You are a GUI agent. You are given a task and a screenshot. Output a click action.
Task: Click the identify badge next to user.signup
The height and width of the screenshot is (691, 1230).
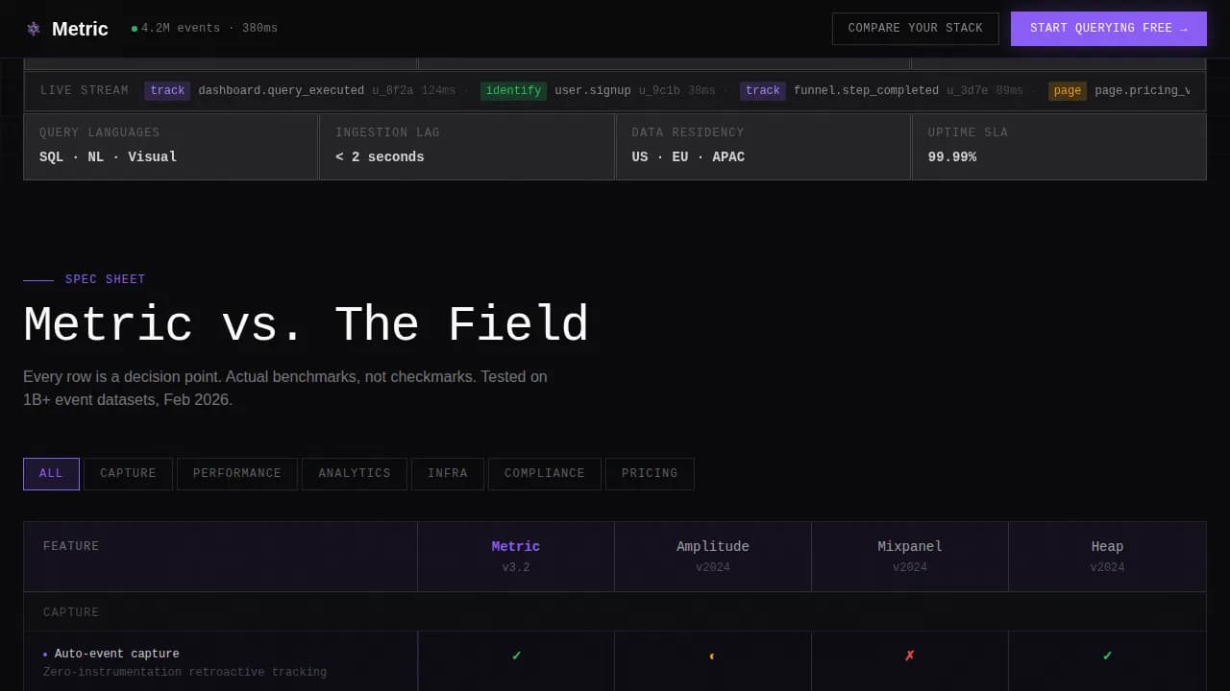pos(513,90)
